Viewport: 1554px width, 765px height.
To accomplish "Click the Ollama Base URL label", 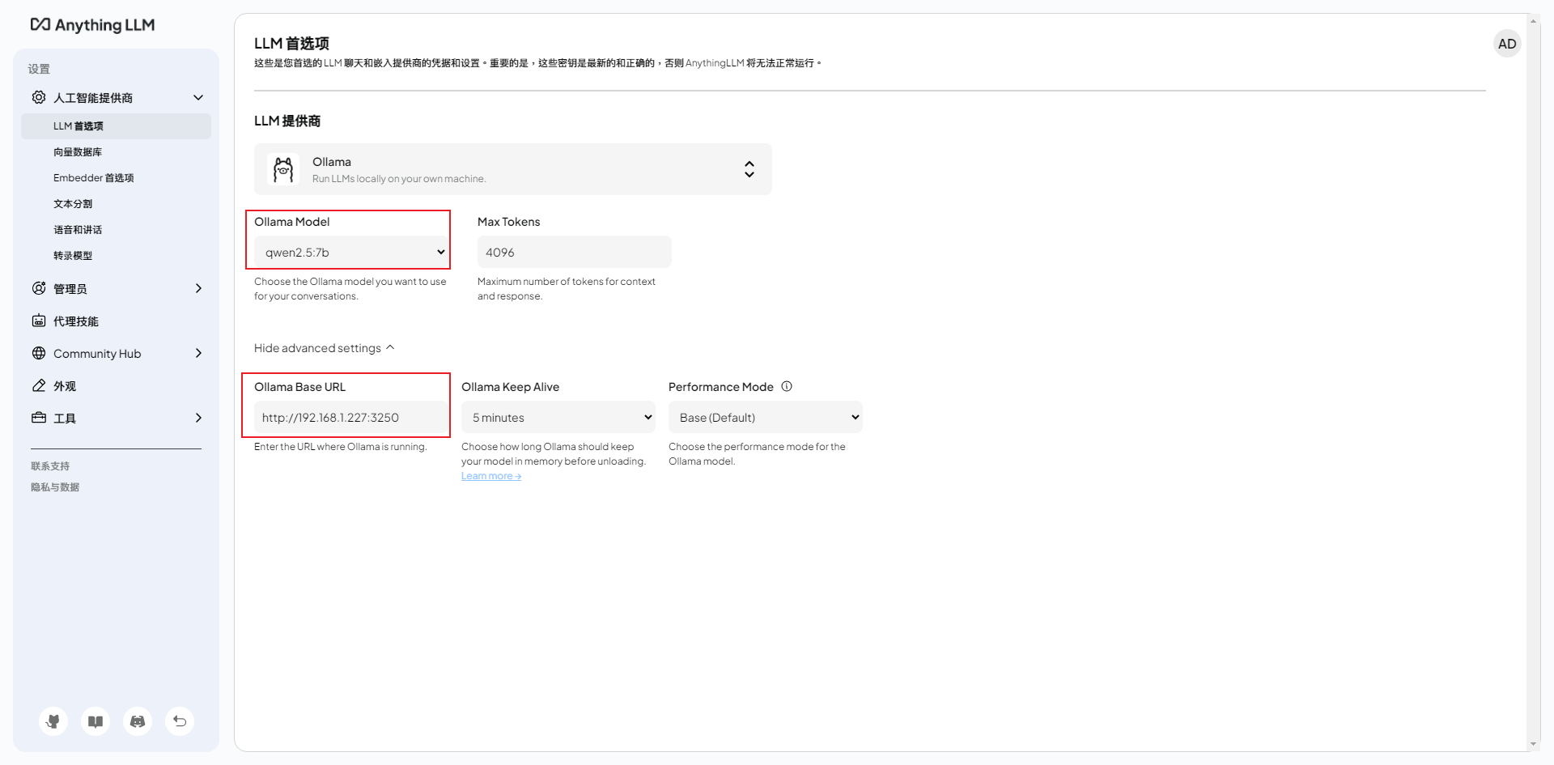I will tap(300, 387).
